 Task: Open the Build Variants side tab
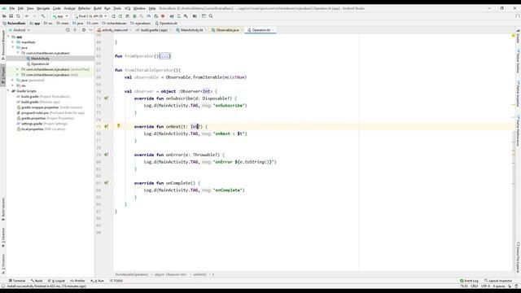point(3,209)
